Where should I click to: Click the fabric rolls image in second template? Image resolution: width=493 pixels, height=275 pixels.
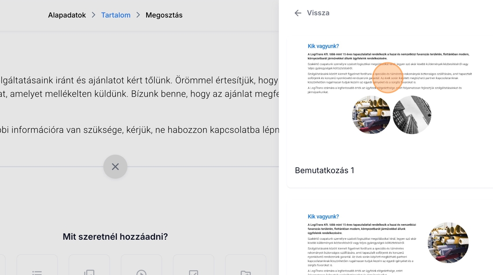(448, 242)
